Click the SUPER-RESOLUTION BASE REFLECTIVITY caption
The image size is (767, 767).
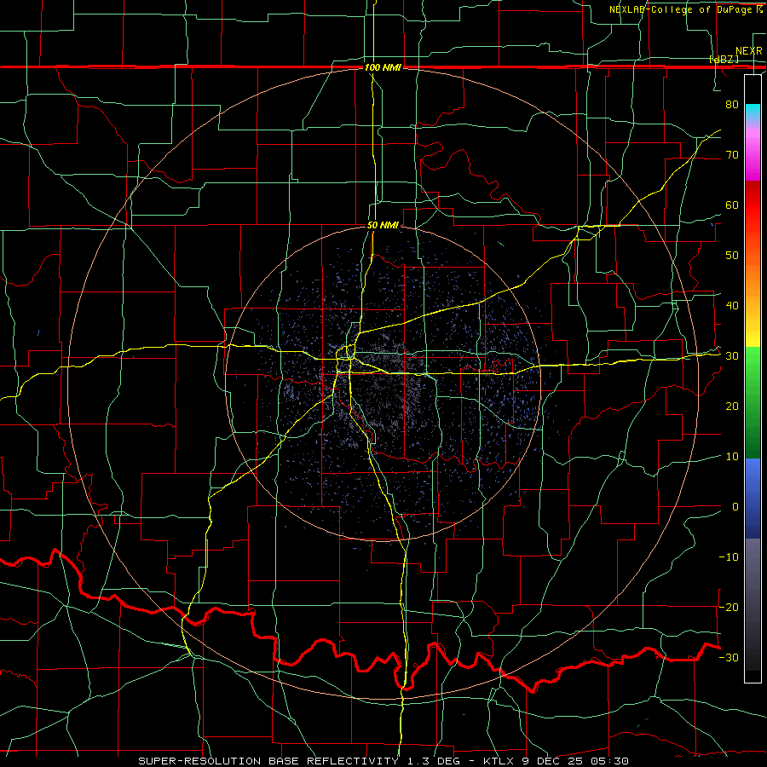click(x=268, y=761)
